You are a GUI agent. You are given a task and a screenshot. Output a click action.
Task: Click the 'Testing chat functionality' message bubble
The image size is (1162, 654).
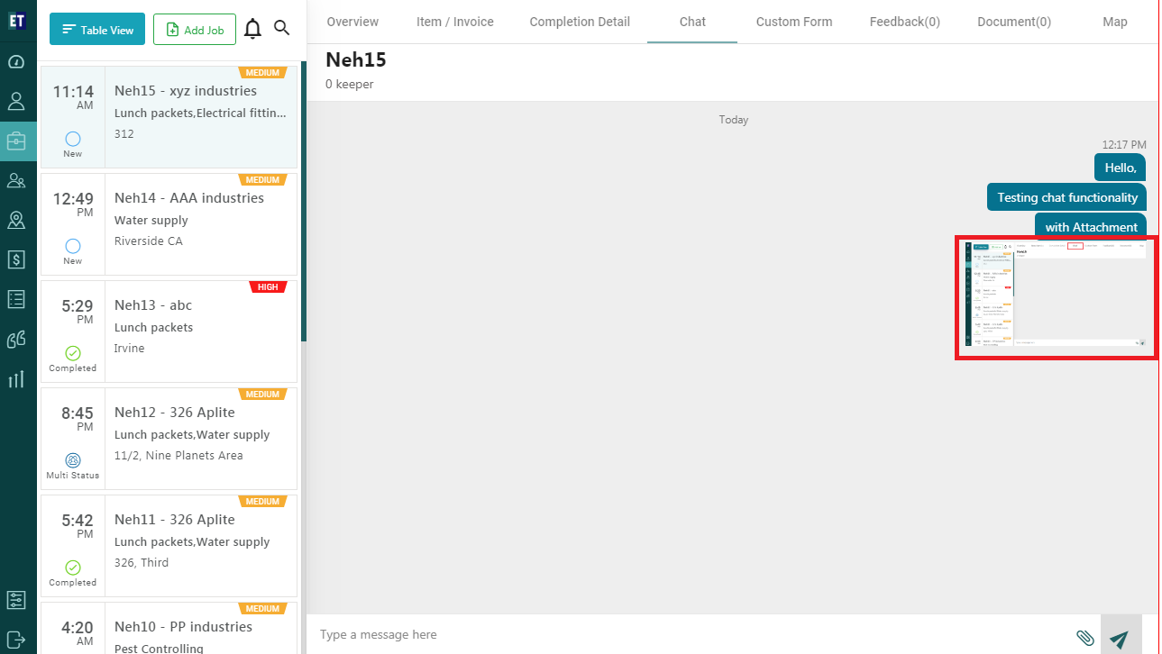pyautogui.click(x=1067, y=197)
